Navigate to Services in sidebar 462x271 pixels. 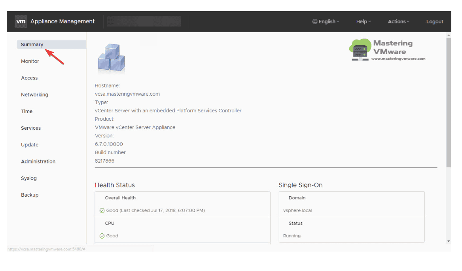pyautogui.click(x=30, y=128)
